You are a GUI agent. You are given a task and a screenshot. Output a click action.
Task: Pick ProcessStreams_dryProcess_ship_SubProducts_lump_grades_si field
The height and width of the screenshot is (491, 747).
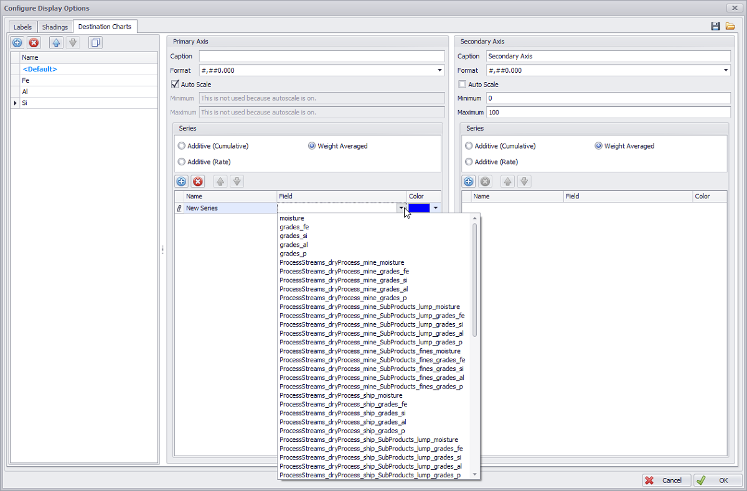[x=370, y=457]
